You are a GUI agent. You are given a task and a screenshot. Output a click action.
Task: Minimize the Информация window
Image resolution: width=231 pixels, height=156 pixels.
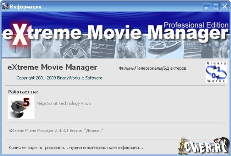(207, 7)
